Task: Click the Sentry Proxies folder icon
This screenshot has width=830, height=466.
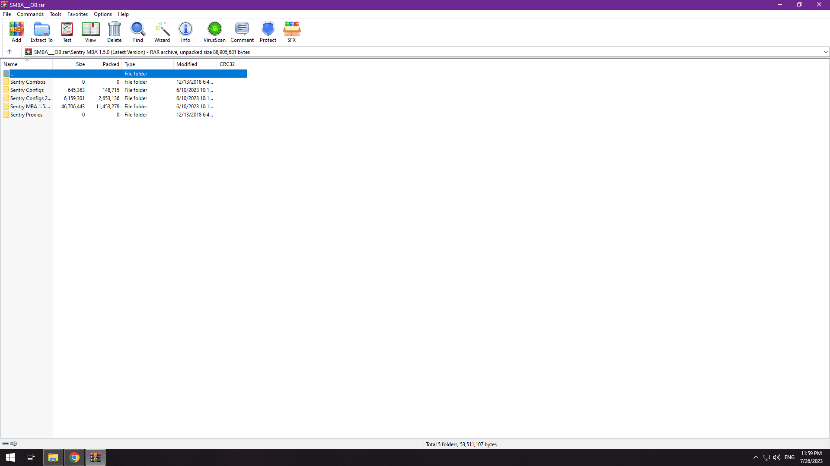Action: (x=6, y=115)
